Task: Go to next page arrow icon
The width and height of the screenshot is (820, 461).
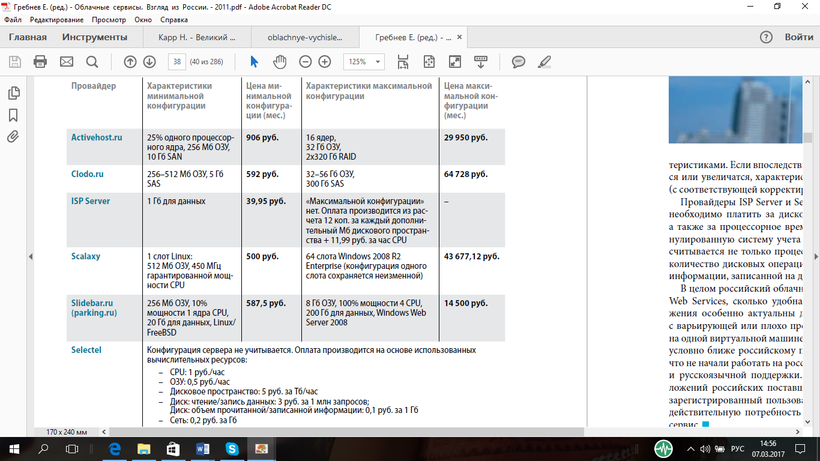Action: pos(149,61)
